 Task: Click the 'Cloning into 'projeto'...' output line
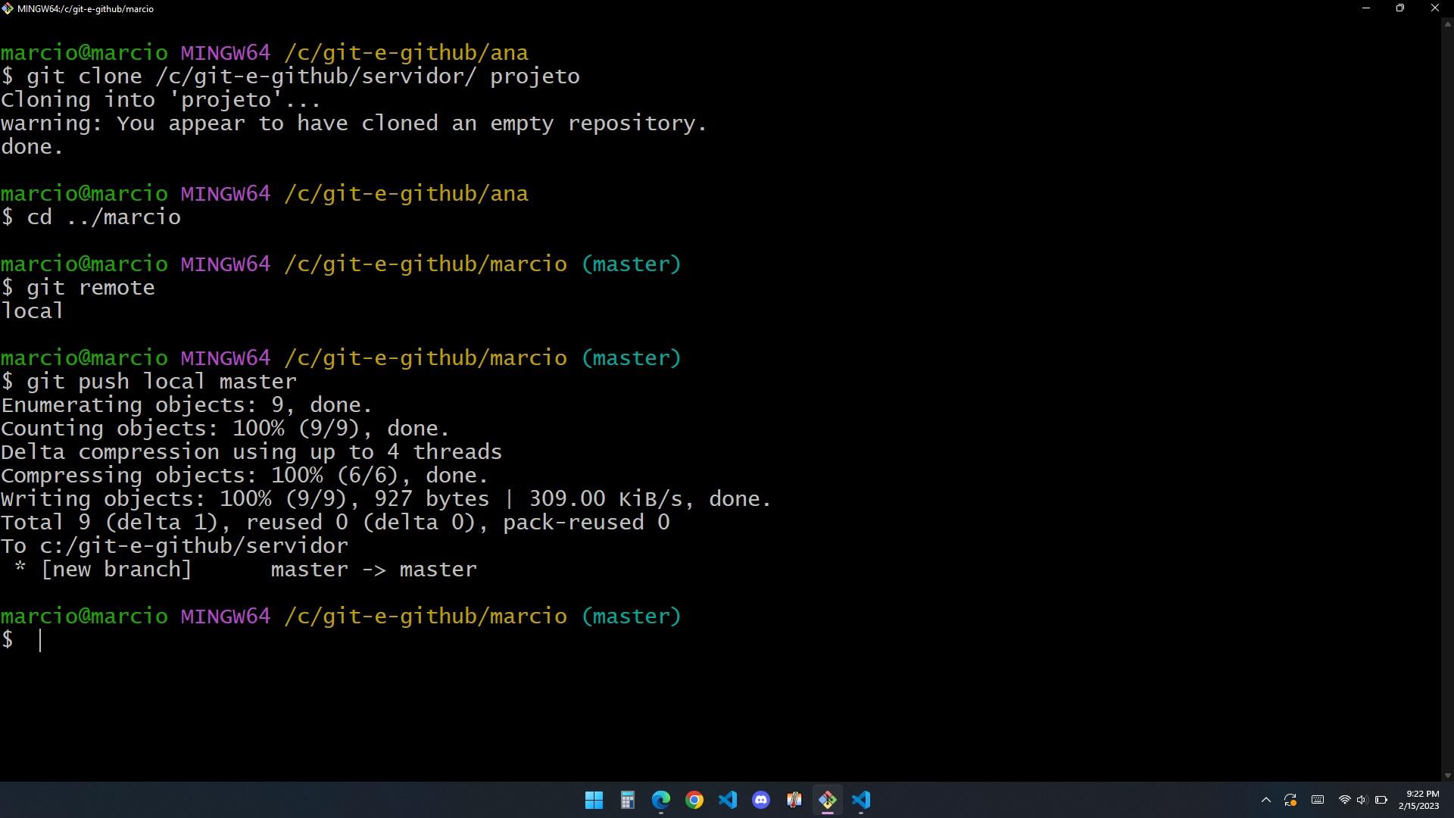point(161,100)
